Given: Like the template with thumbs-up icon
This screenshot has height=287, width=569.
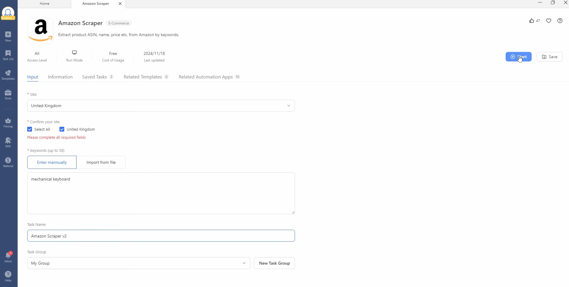Looking at the screenshot, I should [x=532, y=21].
